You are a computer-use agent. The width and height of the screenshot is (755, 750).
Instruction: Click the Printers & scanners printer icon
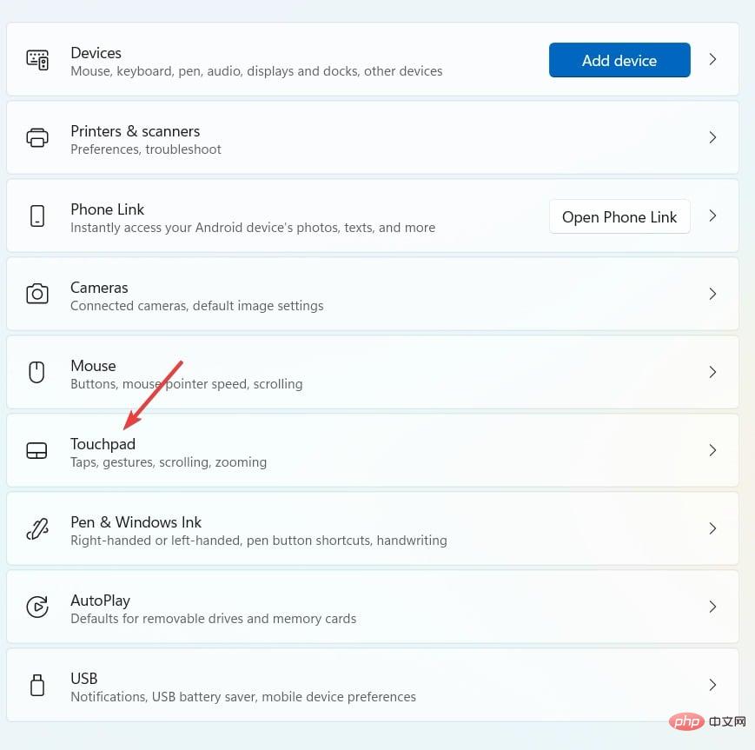coord(37,137)
